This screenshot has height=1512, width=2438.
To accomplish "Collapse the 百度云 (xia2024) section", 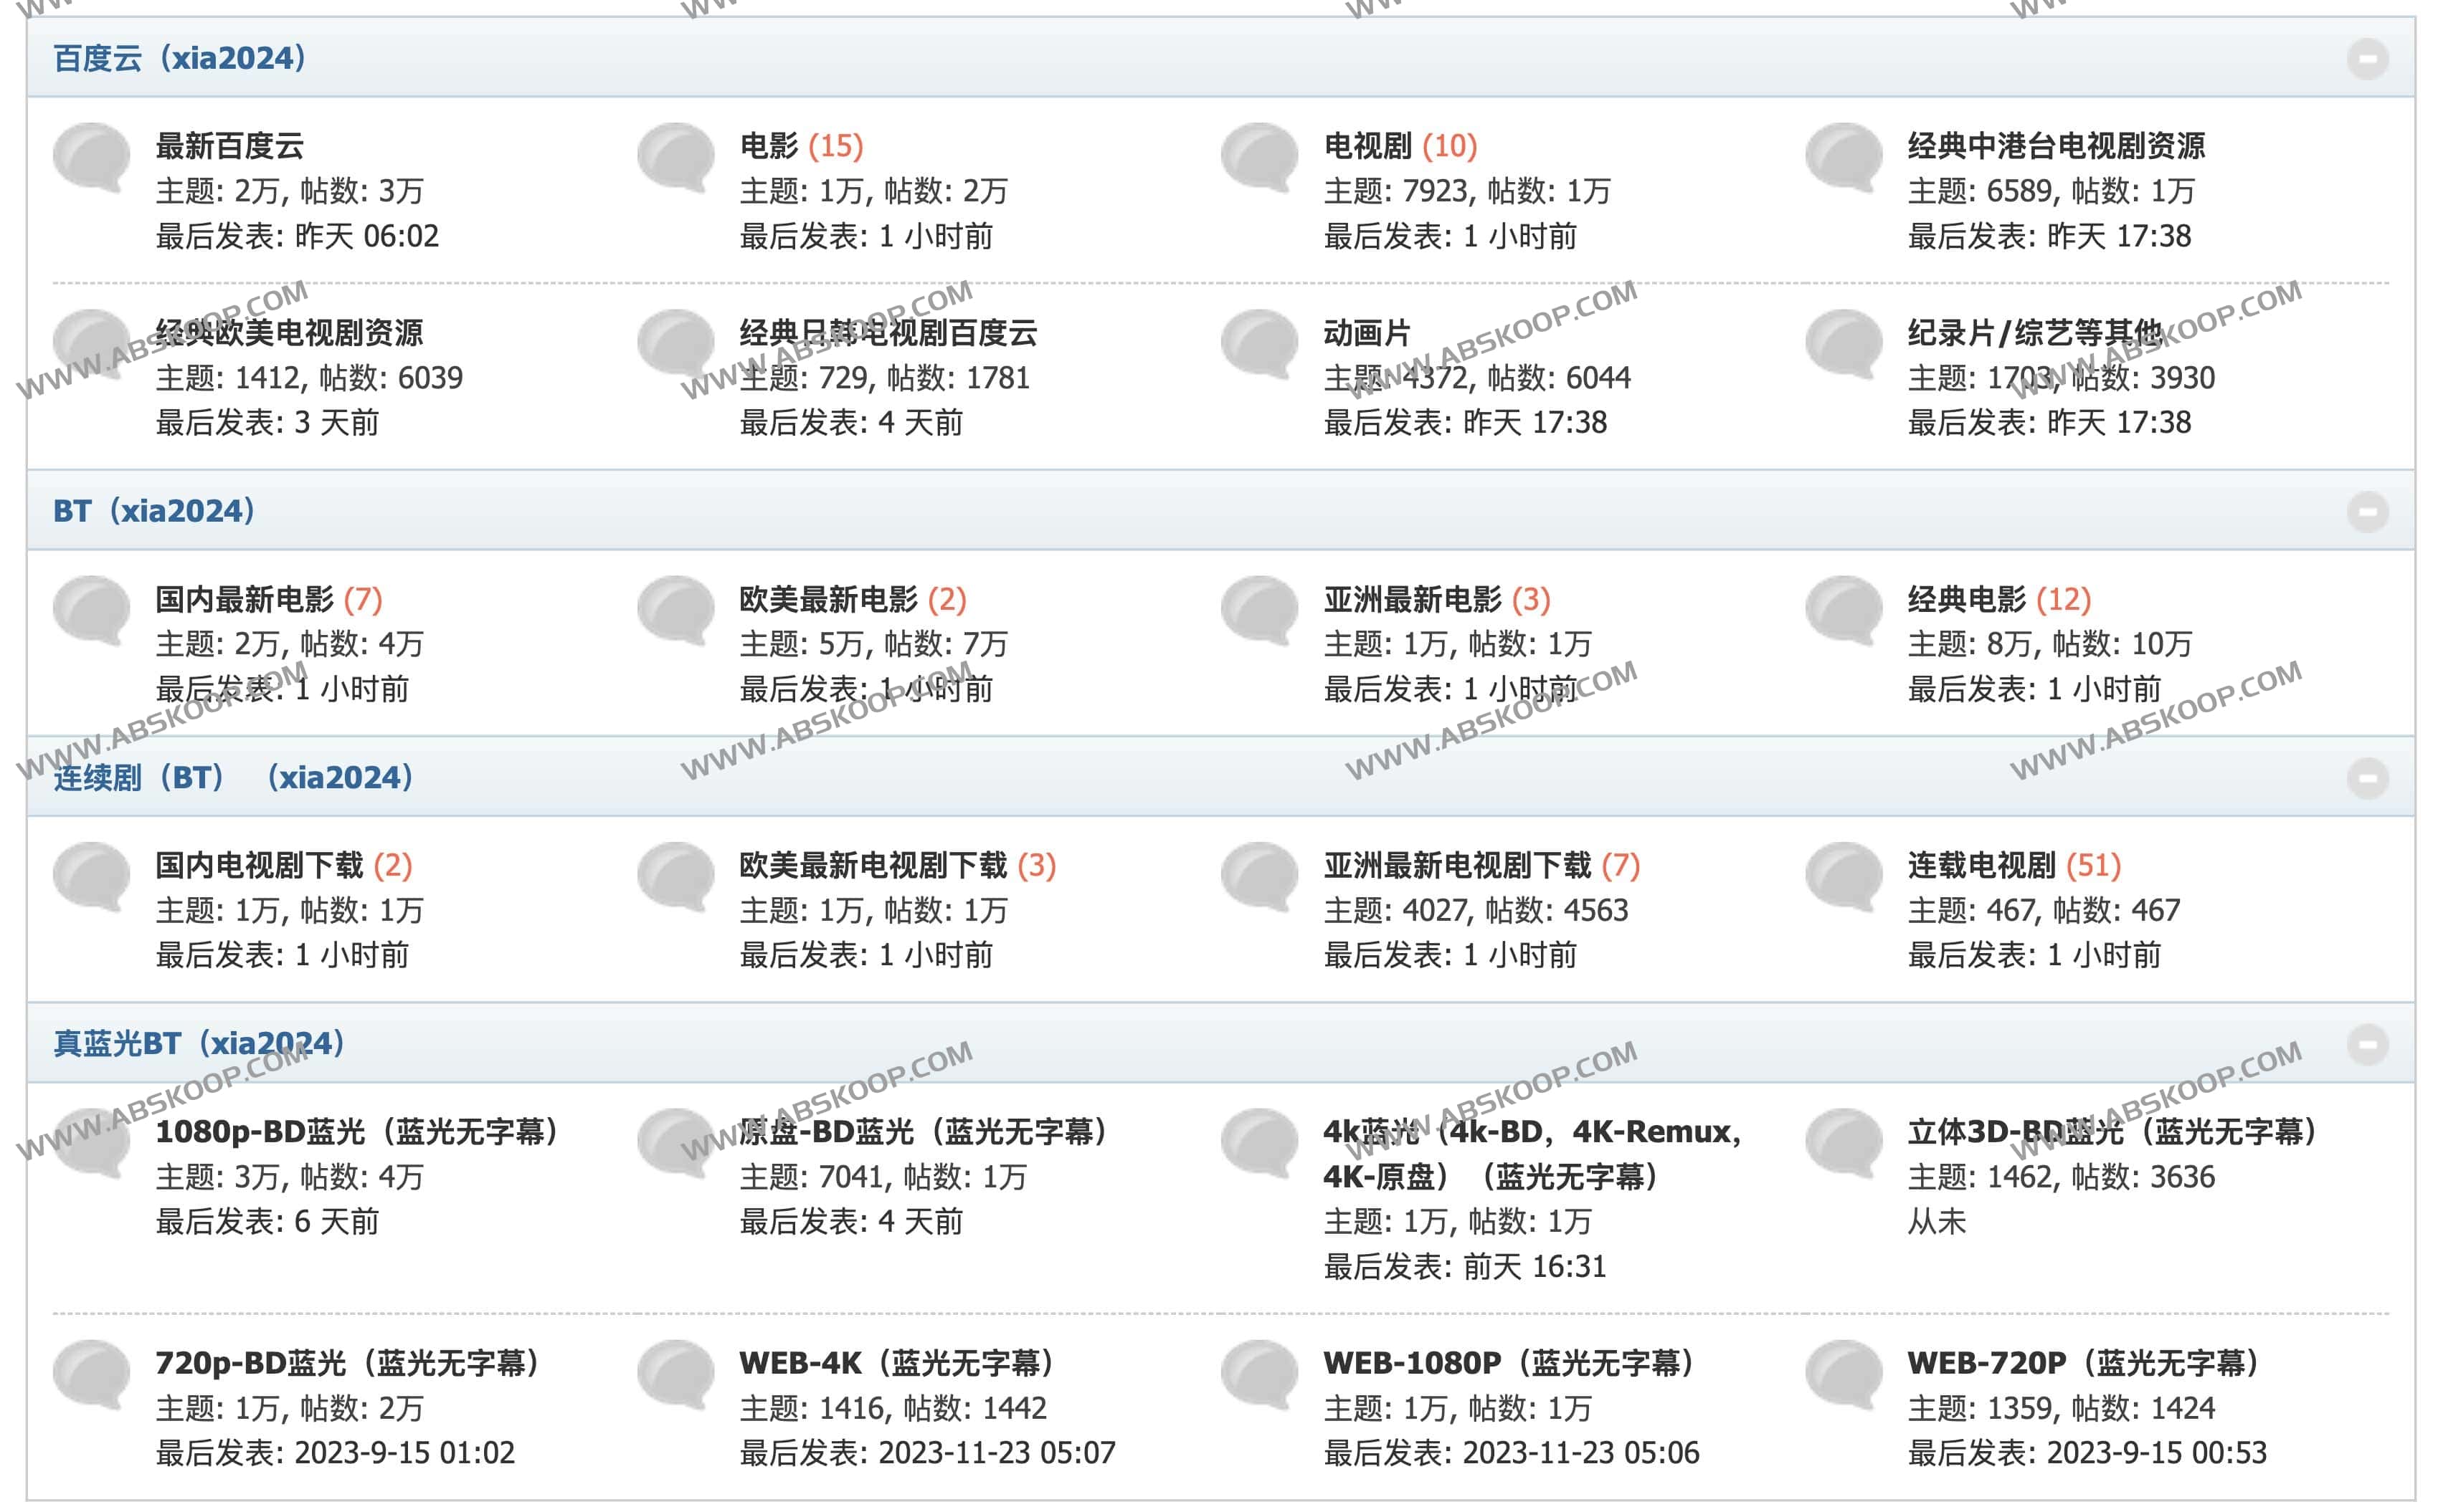I will (2366, 58).
